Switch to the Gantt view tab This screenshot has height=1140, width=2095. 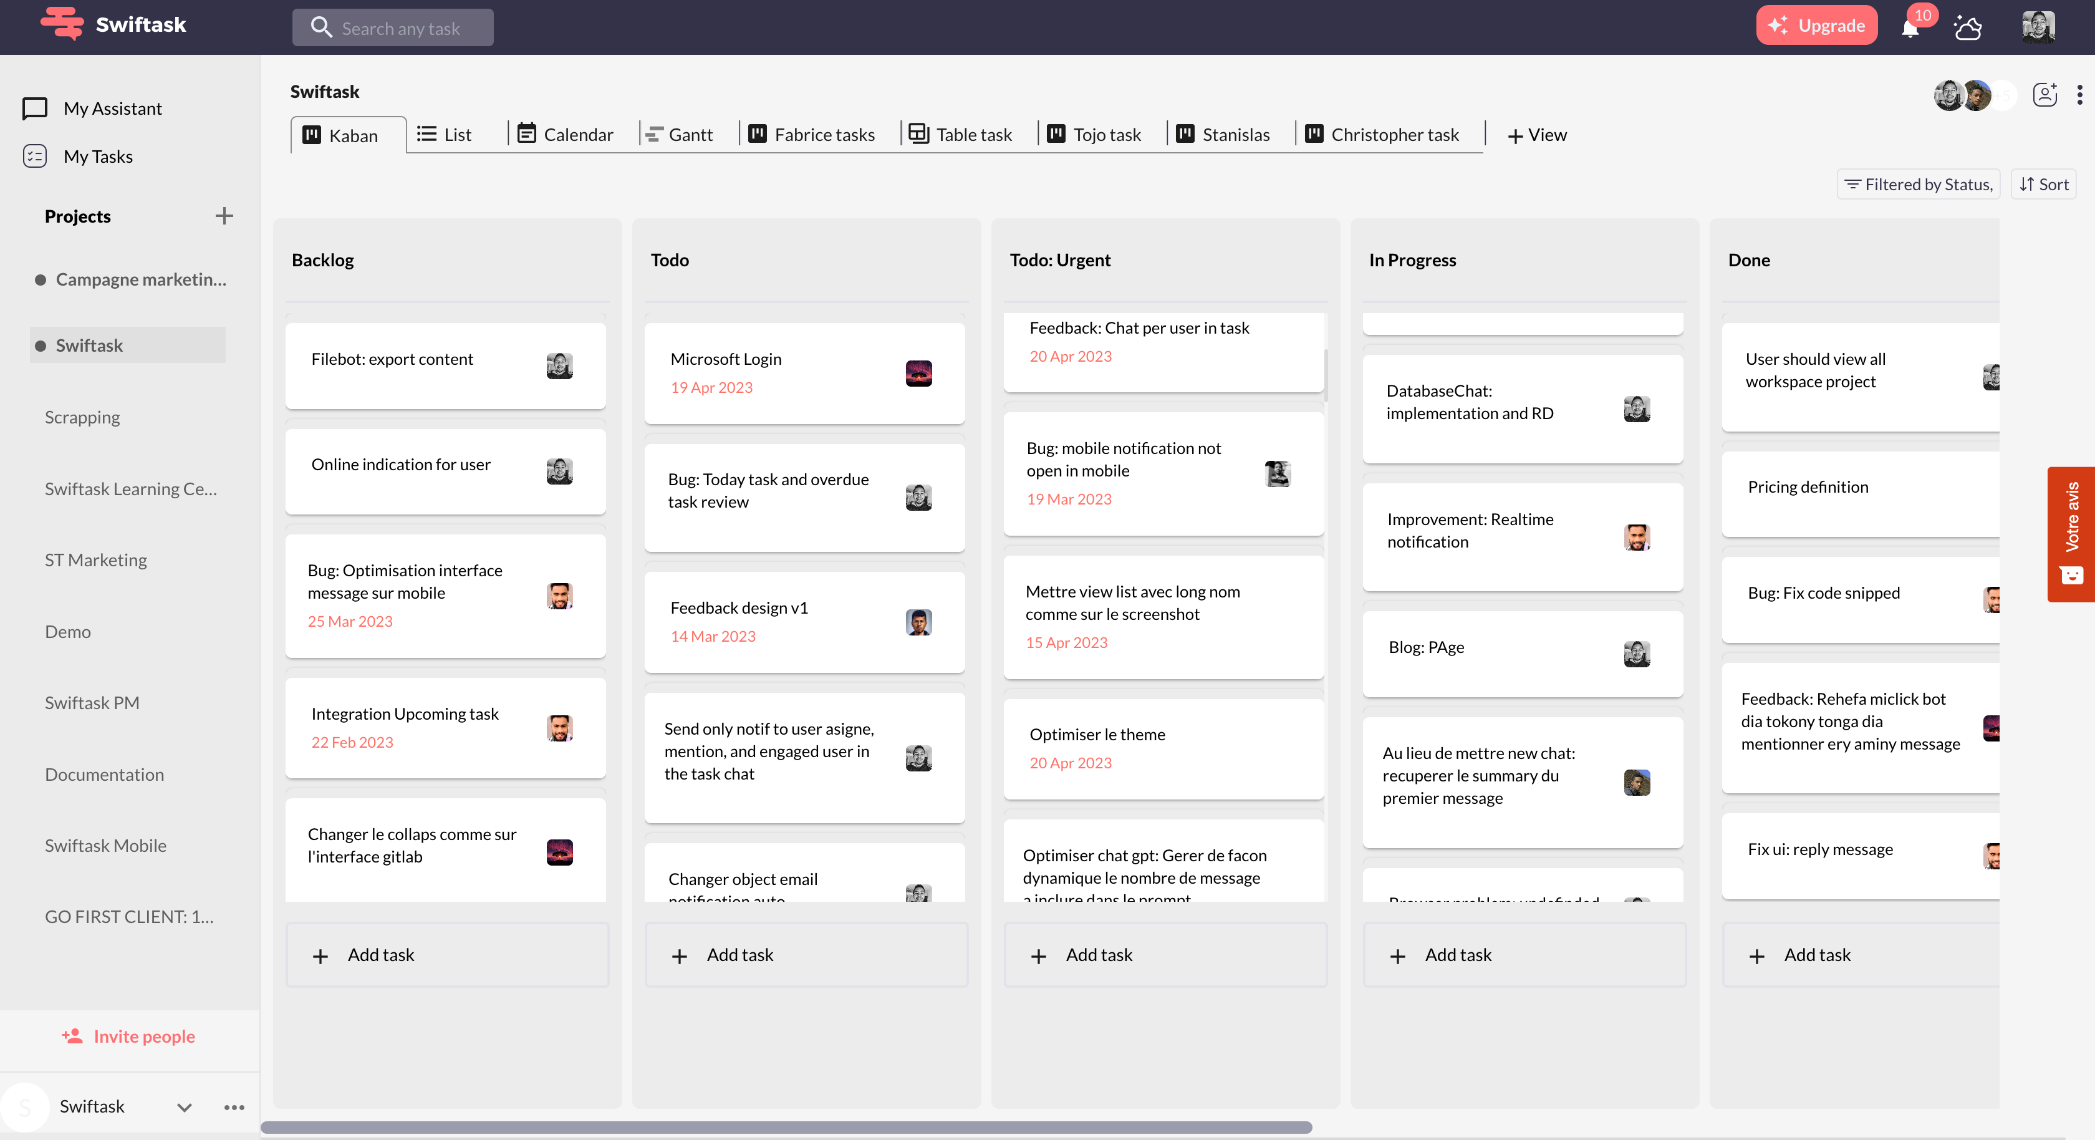click(x=680, y=134)
